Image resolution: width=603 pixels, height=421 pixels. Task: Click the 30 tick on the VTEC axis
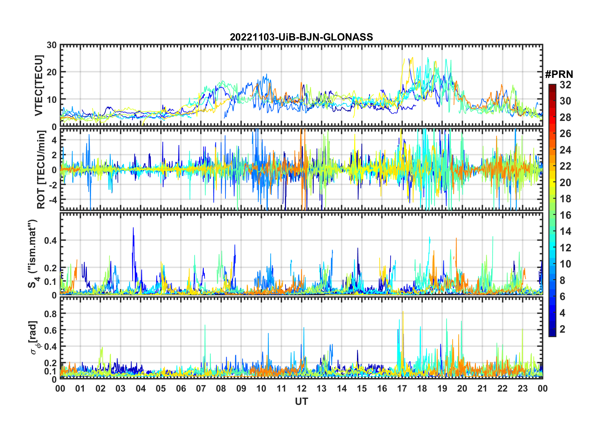51,45
